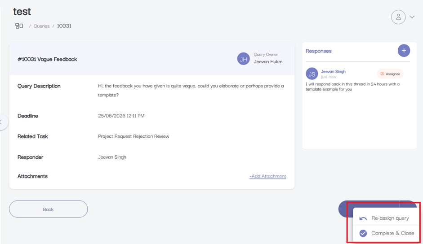Click the Back button
The height and width of the screenshot is (244, 423).
click(x=48, y=209)
